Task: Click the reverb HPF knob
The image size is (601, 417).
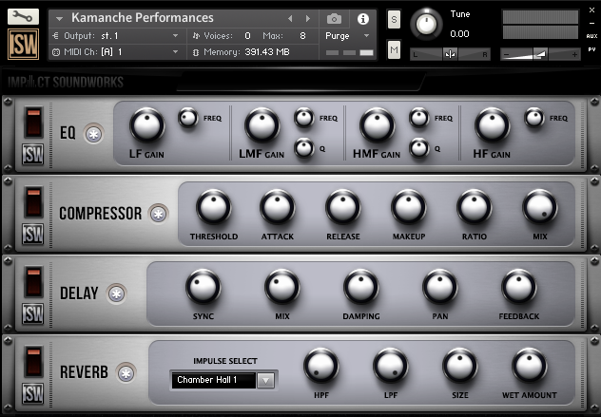Action: point(321,366)
